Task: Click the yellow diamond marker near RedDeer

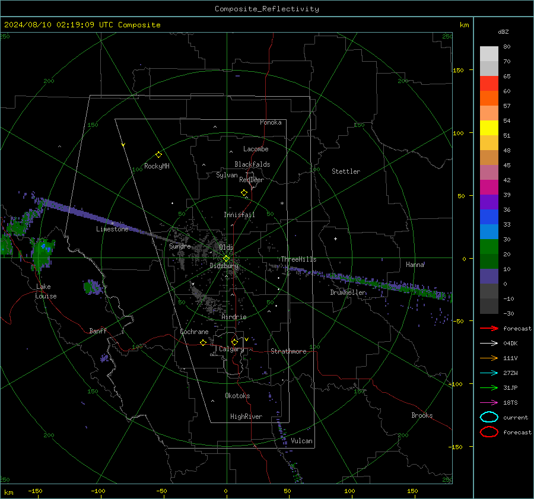Action: click(x=244, y=193)
